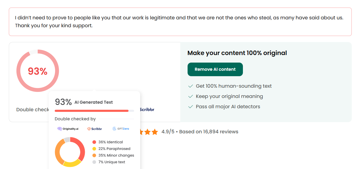Image resolution: width=356 pixels, height=169 pixels.
Task: Click checkmark beside "Get 100% human-sounding text"
Action: (191, 86)
